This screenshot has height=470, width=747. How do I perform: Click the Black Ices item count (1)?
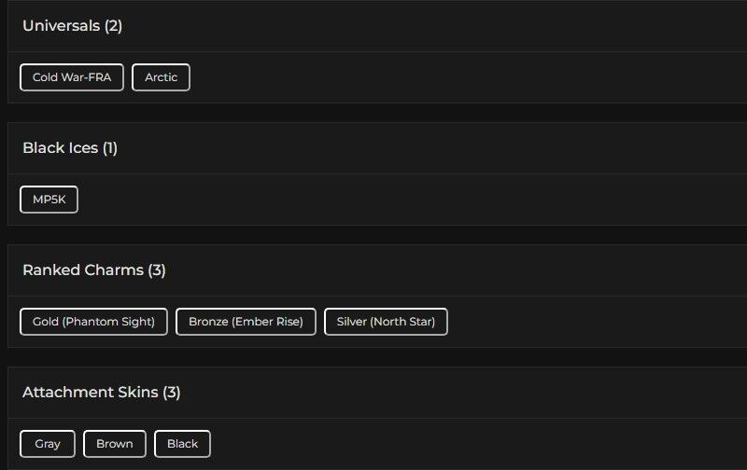[x=109, y=148]
